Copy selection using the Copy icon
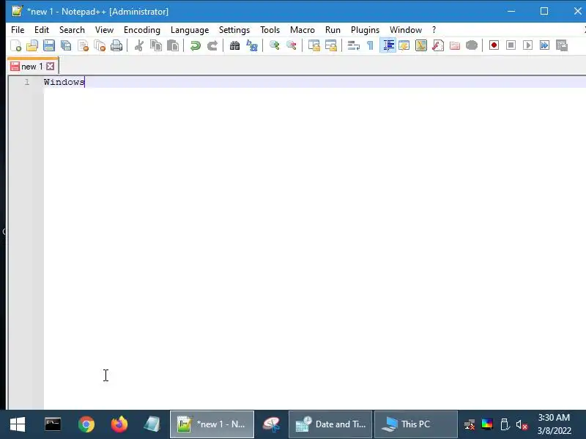Screen dimensions: 586x439 pos(156,45)
